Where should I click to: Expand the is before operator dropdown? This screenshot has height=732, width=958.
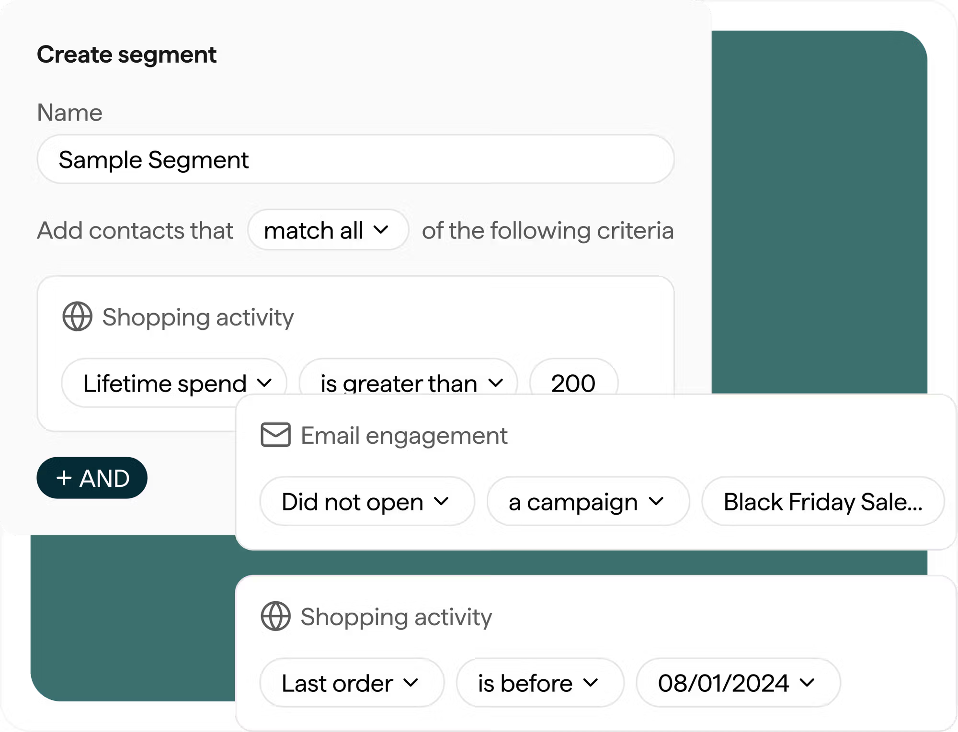coord(539,683)
